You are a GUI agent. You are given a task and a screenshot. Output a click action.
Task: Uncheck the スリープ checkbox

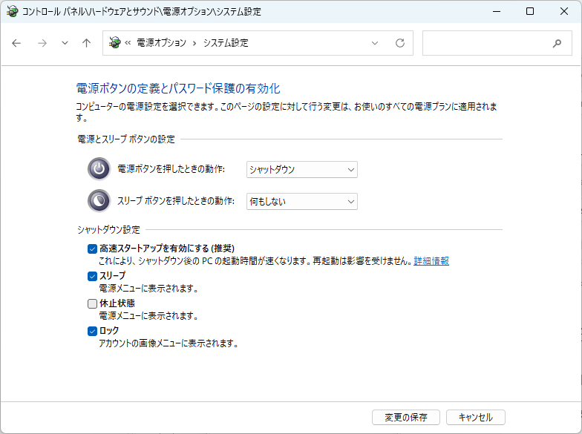(93, 276)
